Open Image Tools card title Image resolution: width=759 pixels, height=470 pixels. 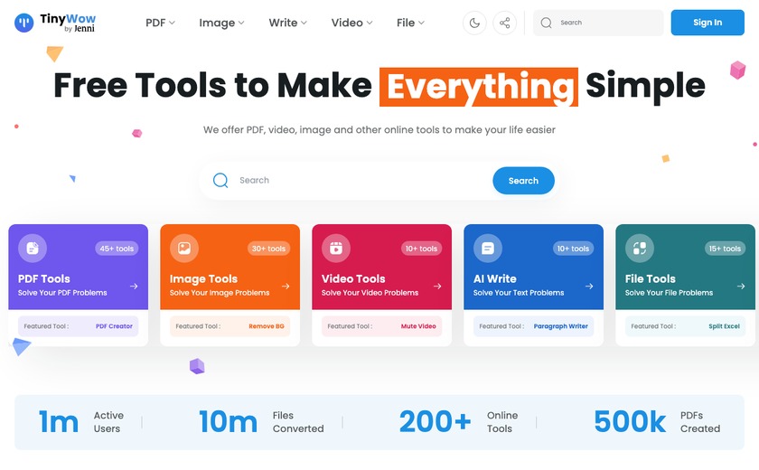(x=203, y=278)
